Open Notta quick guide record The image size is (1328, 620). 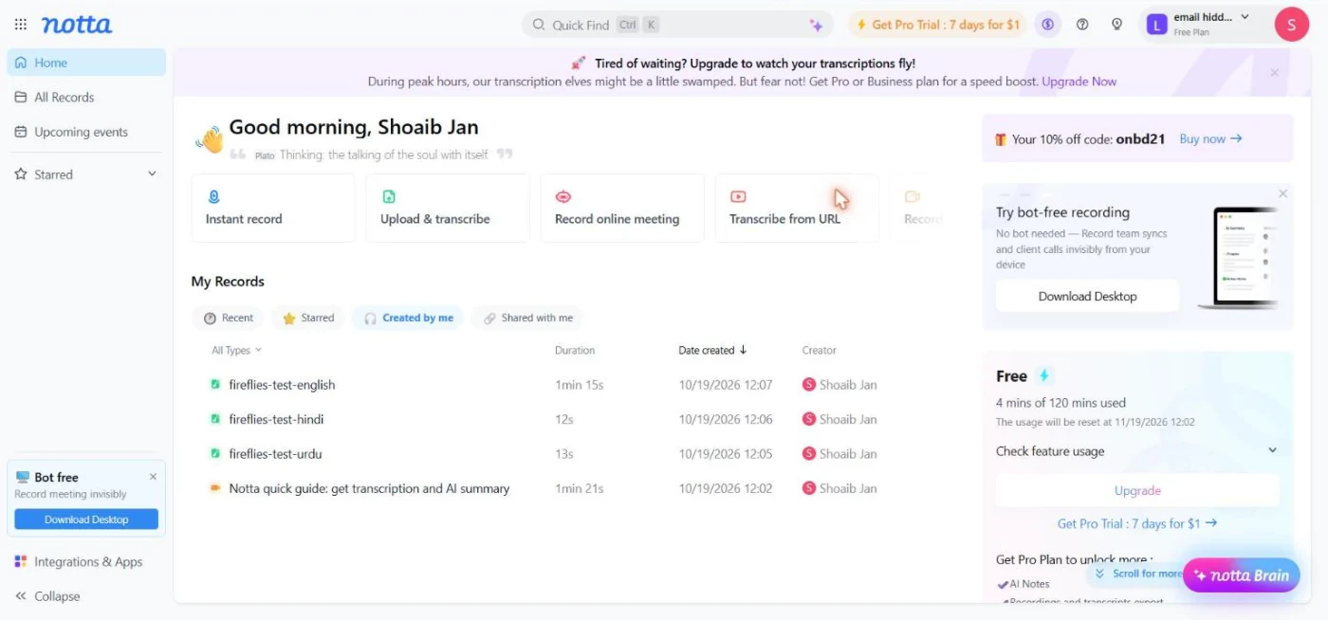point(369,488)
